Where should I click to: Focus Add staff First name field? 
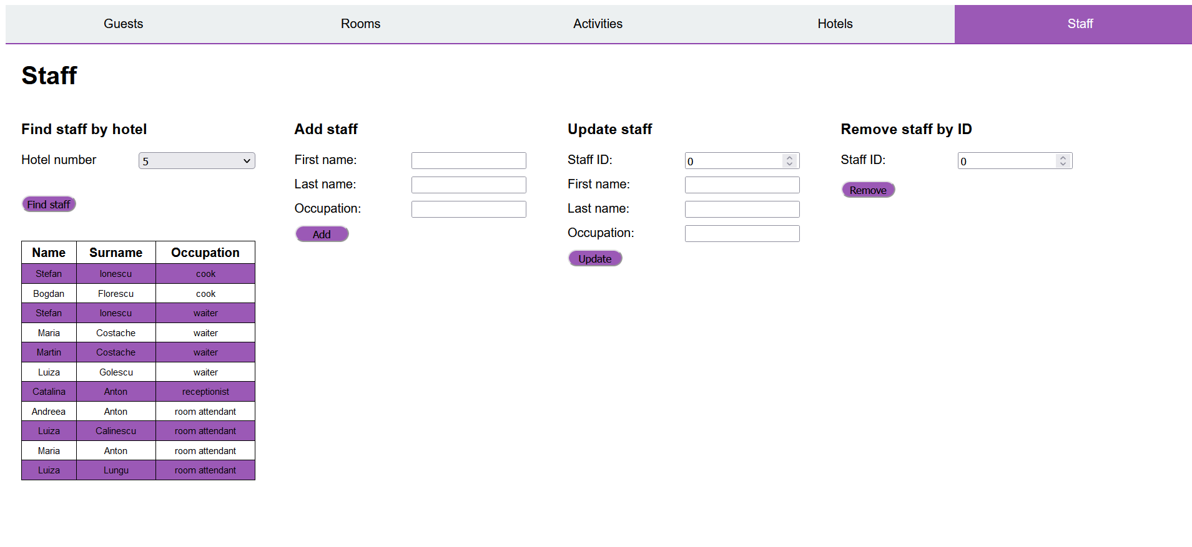coord(469,160)
